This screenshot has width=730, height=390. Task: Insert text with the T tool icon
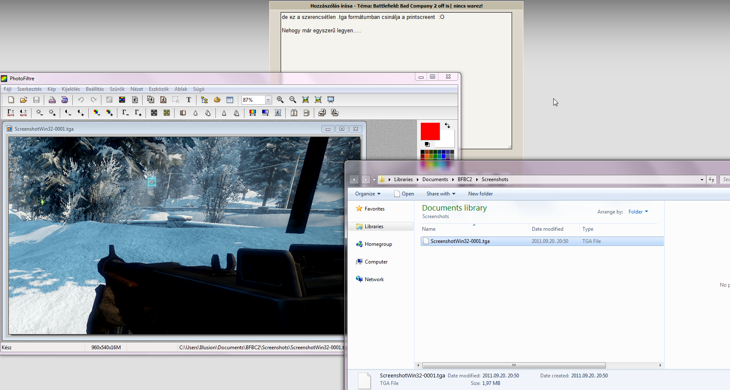(x=188, y=100)
